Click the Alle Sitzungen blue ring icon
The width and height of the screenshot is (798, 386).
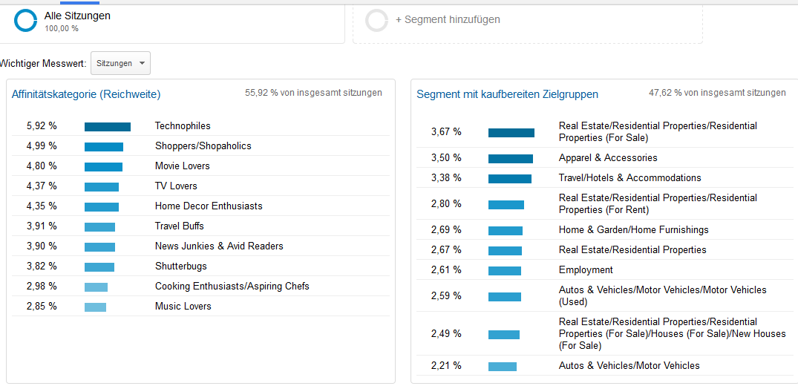point(25,20)
